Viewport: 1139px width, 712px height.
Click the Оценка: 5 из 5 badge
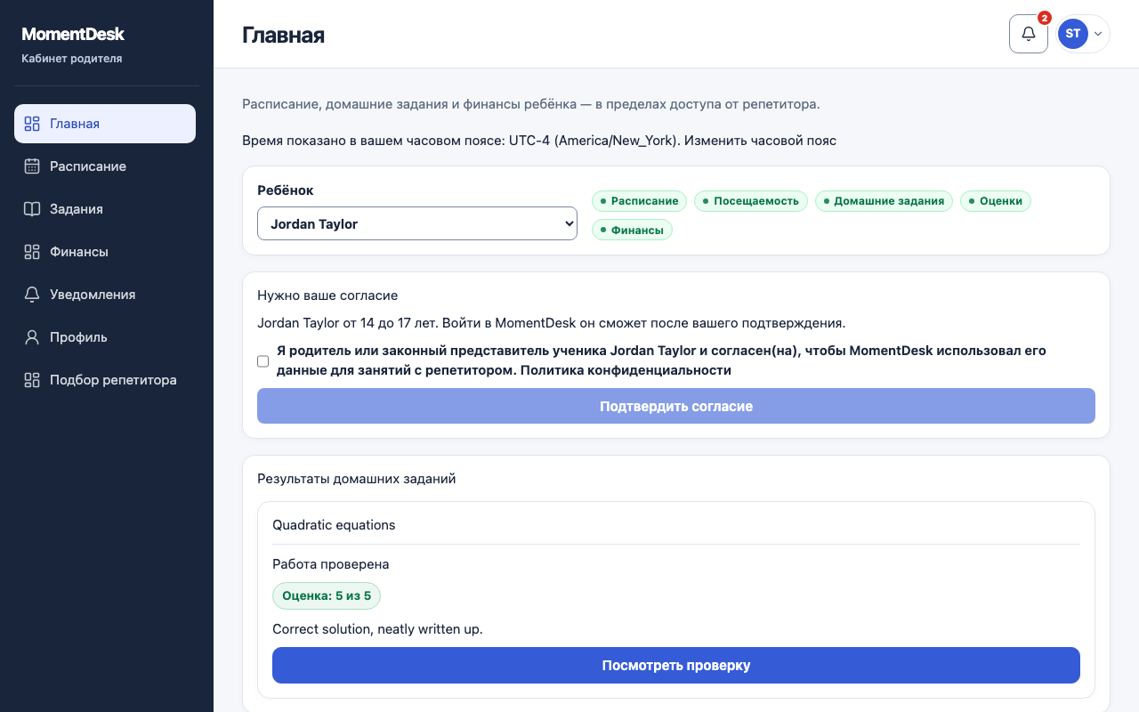click(x=327, y=595)
